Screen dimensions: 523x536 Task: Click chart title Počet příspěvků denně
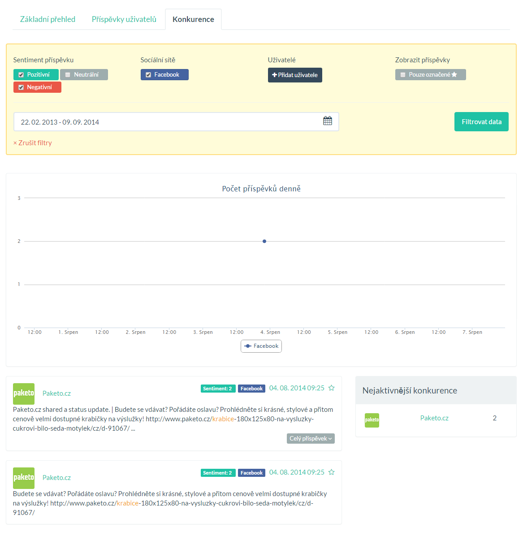[261, 189]
